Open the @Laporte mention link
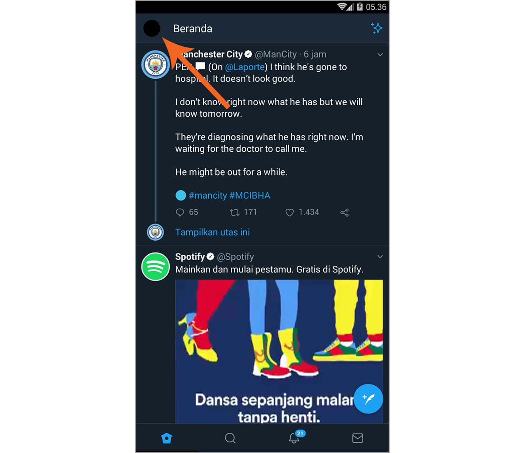 (245, 67)
